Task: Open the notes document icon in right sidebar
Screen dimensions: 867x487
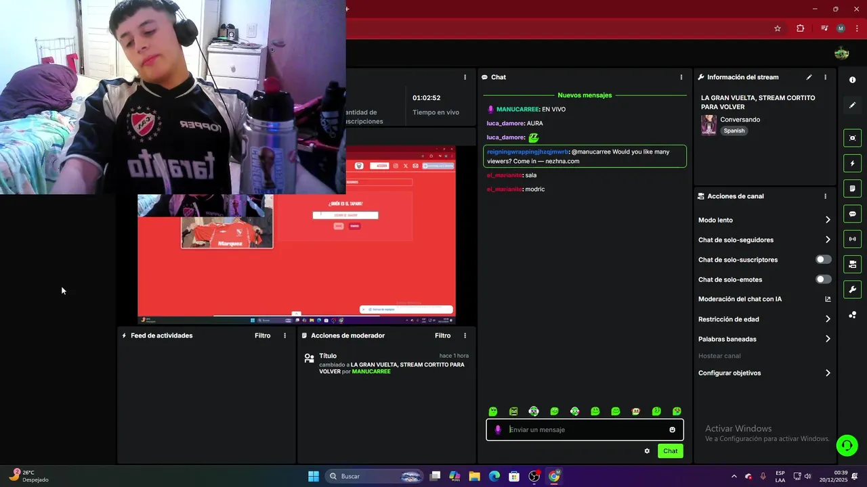Action: coord(852,188)
